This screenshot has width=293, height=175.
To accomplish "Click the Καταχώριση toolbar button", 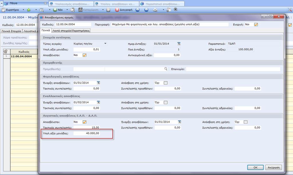I will tap(88, 10).
